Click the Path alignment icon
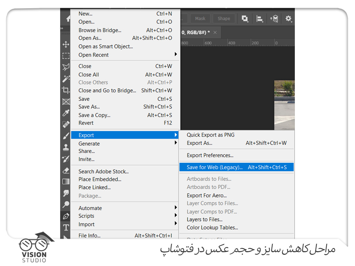This screenshot has width=355, height=266. [259, 18]
